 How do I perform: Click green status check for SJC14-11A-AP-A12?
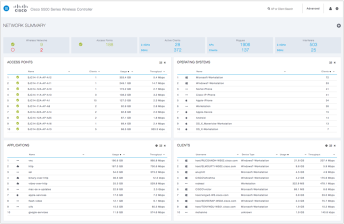pos(17,77)
